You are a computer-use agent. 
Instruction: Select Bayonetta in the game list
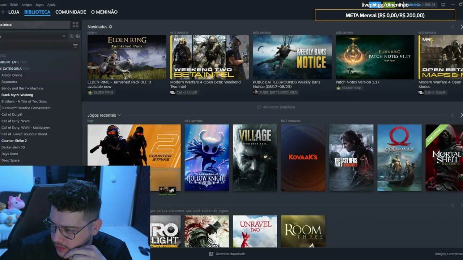(x=9, y=82)
